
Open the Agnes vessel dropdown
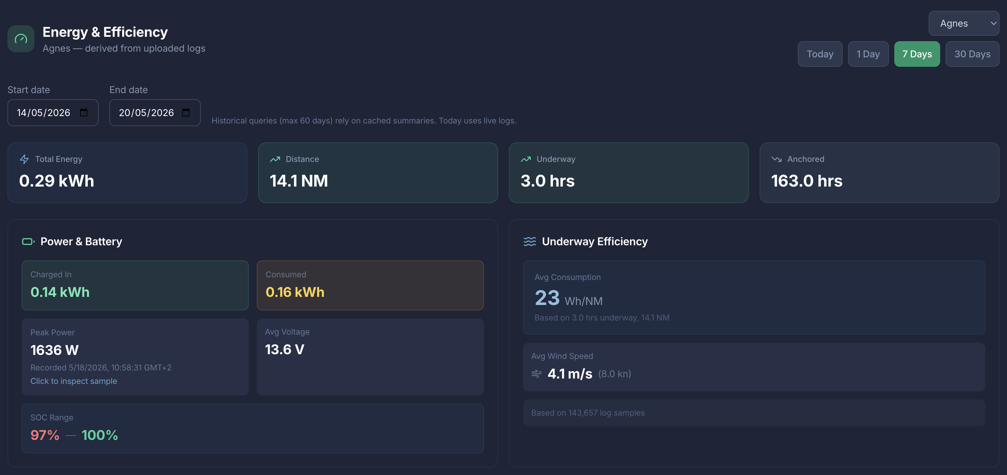963,24
